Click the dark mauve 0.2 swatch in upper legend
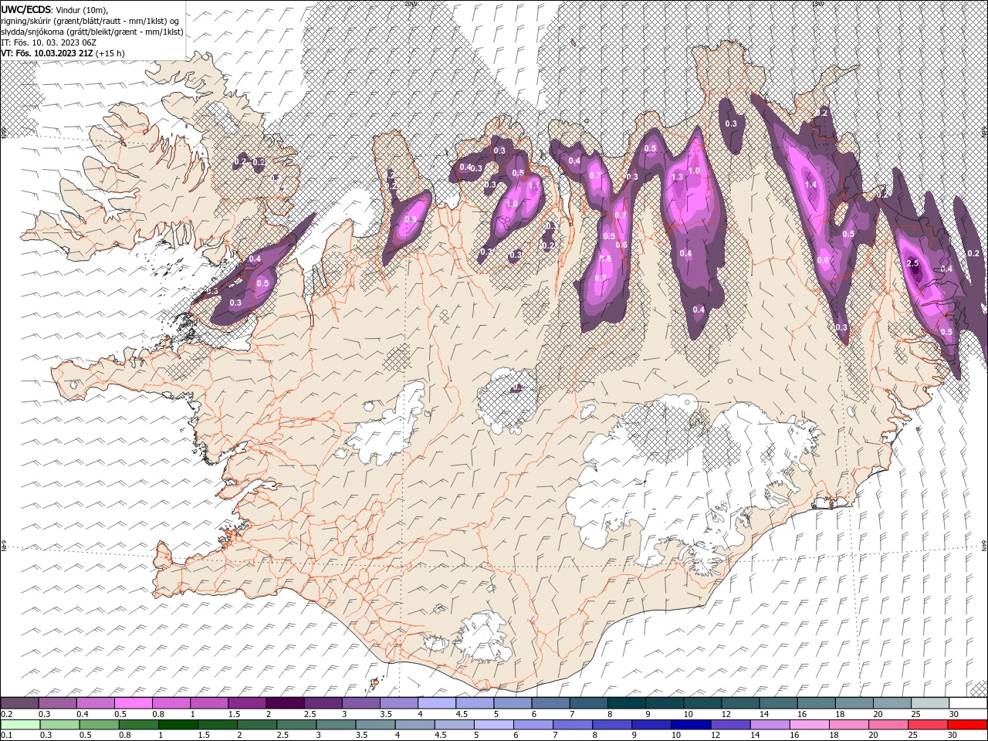This screenshot has width=988, height=741. 19,702
